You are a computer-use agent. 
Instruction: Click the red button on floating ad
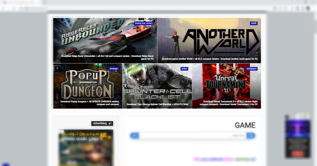pos(297,154)
